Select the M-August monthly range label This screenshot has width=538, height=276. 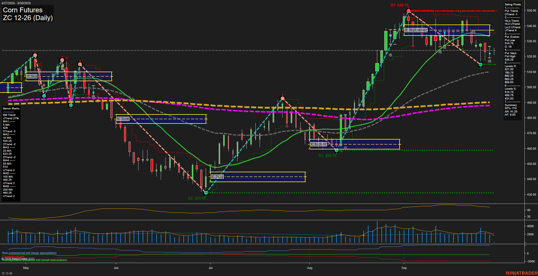(318, 144)
